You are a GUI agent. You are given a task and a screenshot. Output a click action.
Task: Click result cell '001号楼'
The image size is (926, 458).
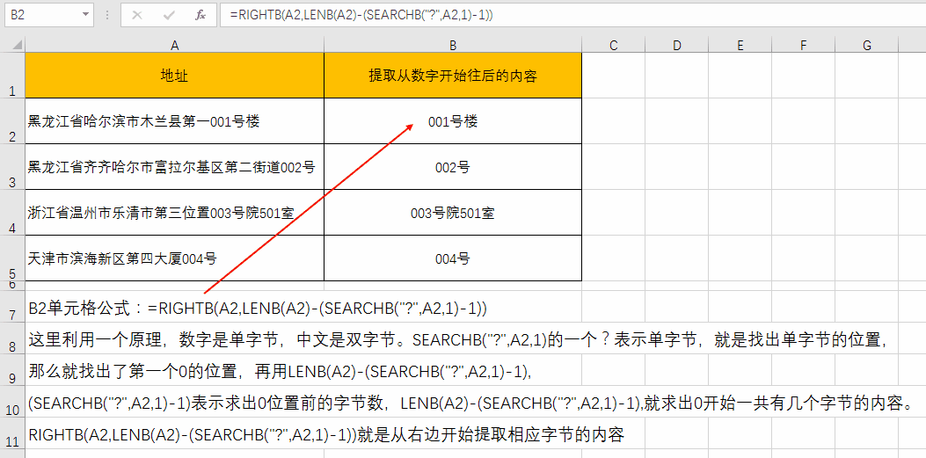point(452,121)
